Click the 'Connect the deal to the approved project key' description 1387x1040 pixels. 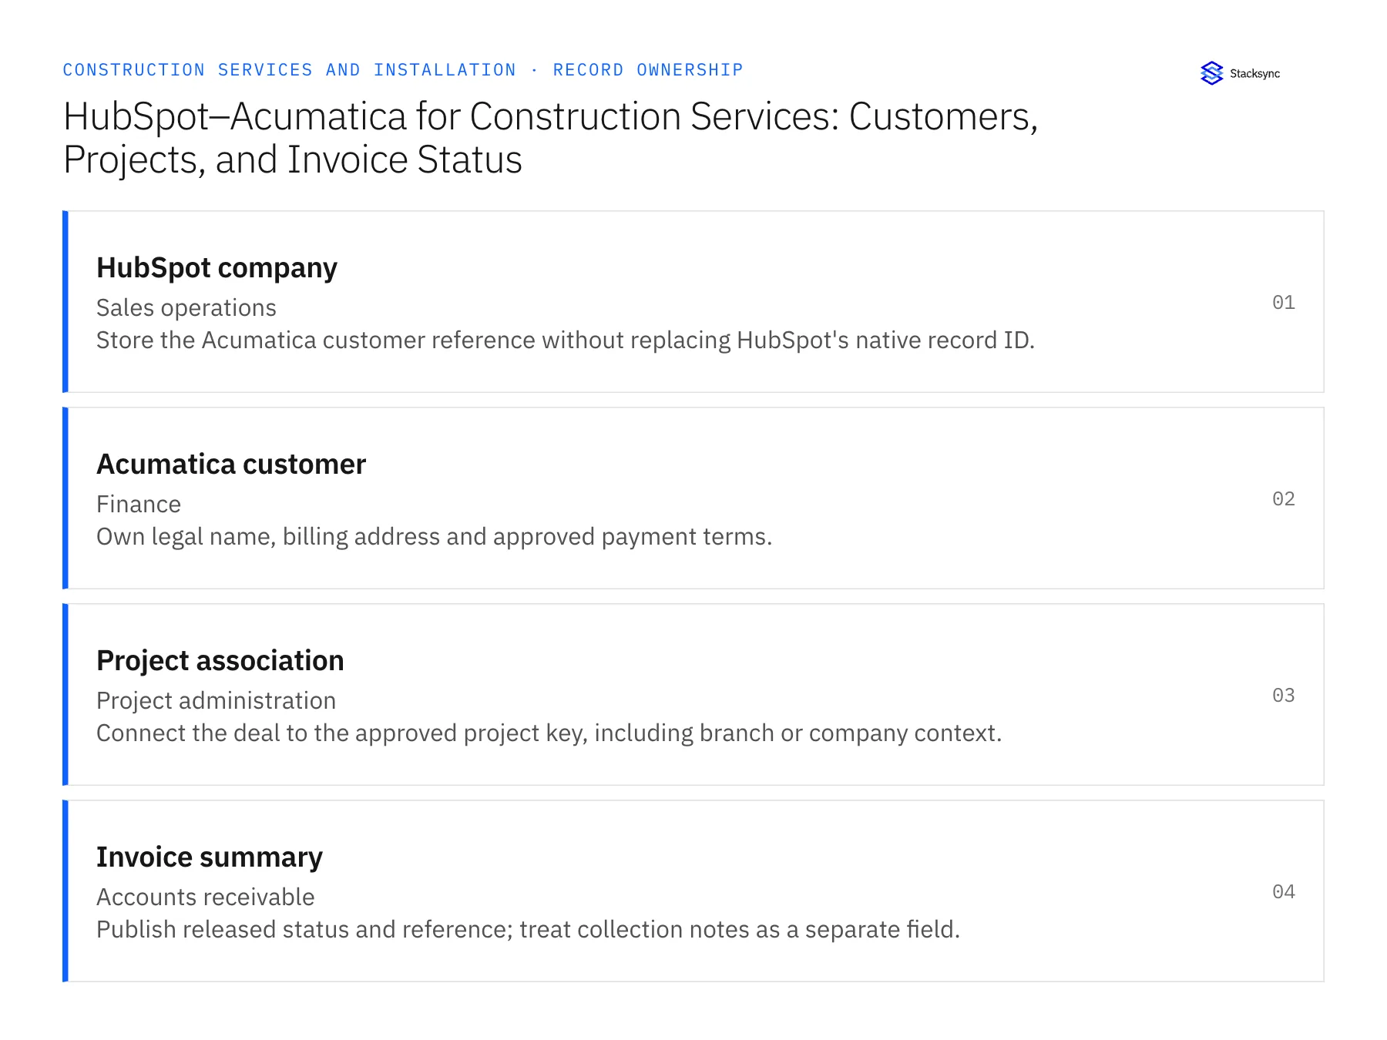549,733
